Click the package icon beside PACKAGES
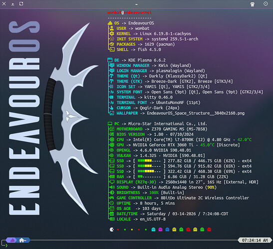This screenshot has width=273, height=249. pyautogui.click(x=112, y=44)
